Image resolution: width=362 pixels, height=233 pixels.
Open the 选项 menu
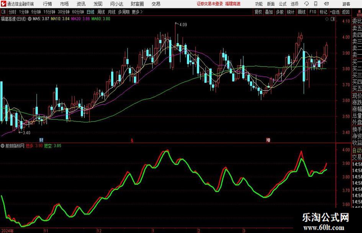[294, 4]
